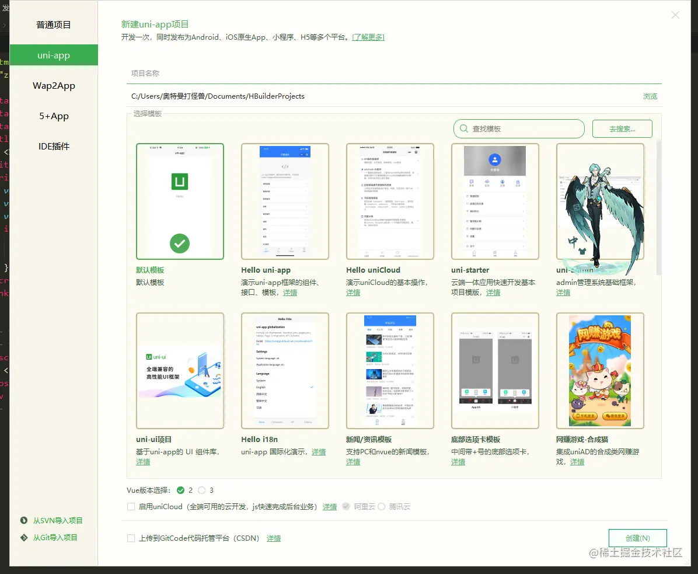698x574 pixels.
Task: Select the 新闻/资讯模板 thumbnail
Action: tap(390, 370)
